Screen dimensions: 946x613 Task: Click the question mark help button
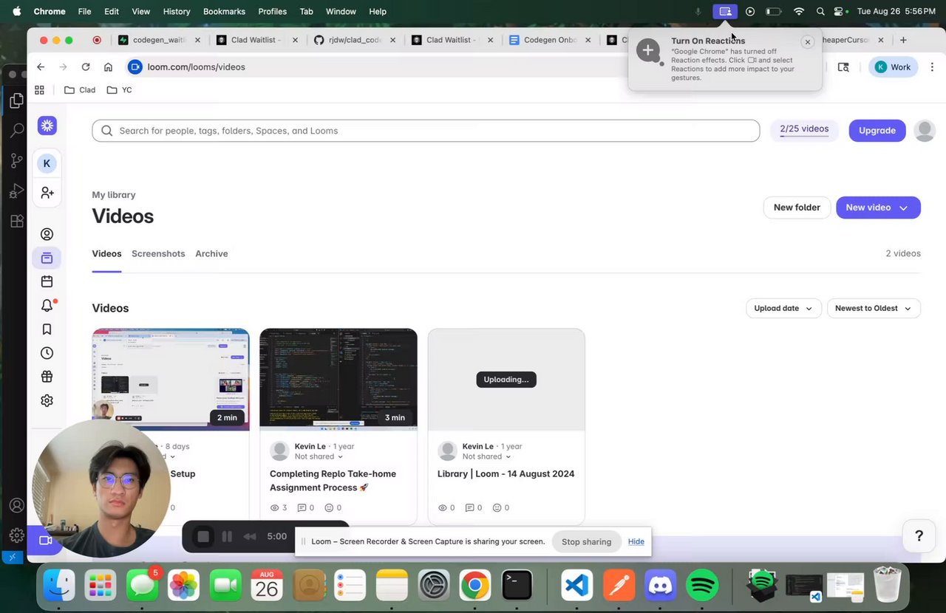coord(919,536)
